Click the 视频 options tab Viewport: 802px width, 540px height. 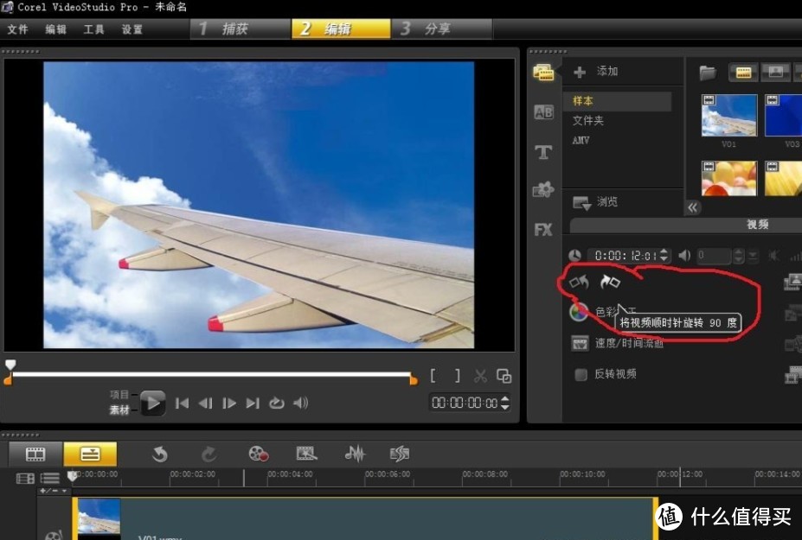coord(758,225)
